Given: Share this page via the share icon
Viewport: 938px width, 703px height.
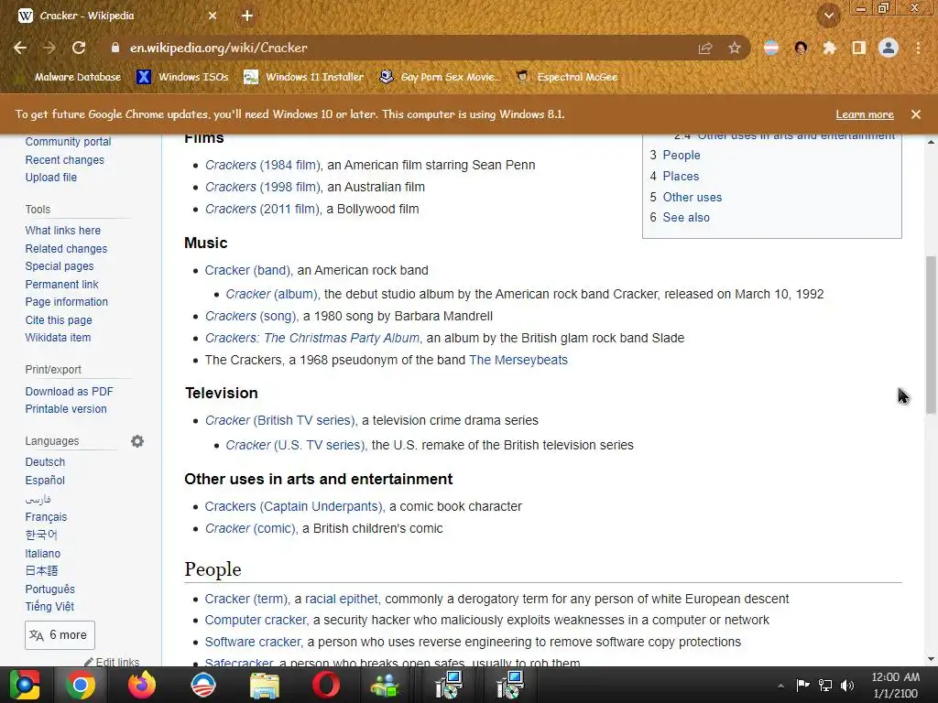Looking at the screenshot, I should pos(705,48).
